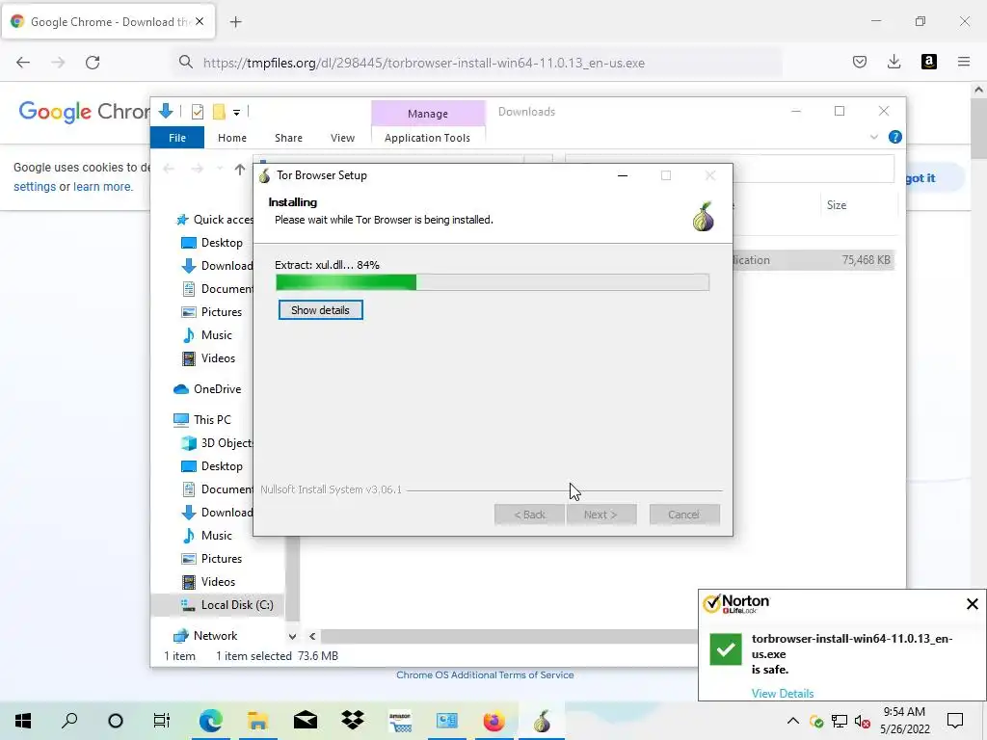Open the Pocket save icon
The height and width of the screenshot is (740, 987).
click(859, 62)
